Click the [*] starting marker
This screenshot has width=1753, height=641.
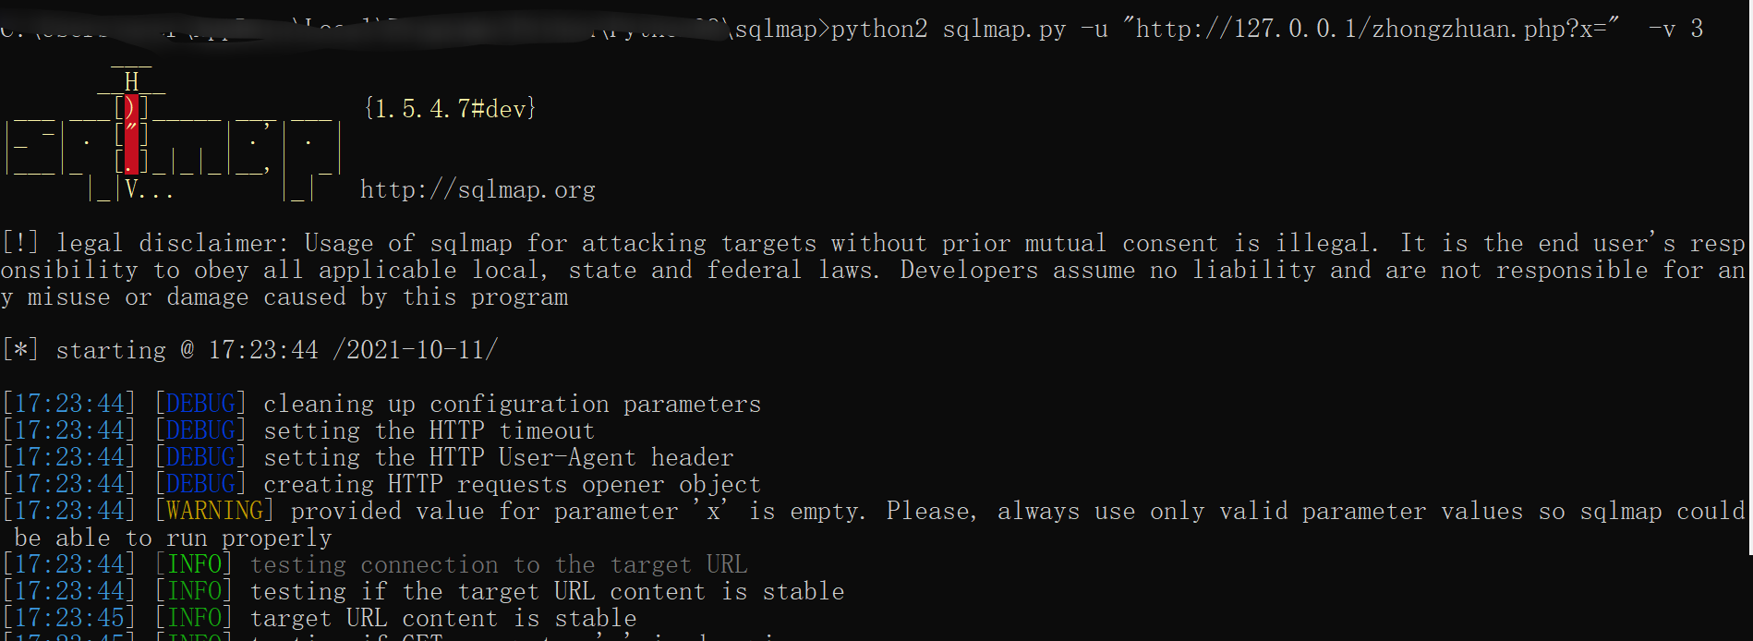click(20, 350)
